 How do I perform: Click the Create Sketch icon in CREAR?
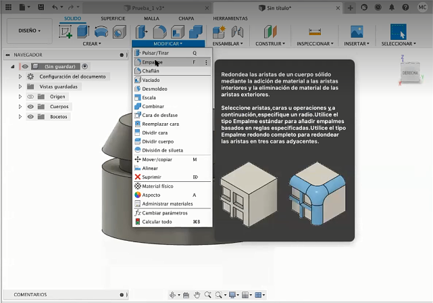(x=66, y=31)
